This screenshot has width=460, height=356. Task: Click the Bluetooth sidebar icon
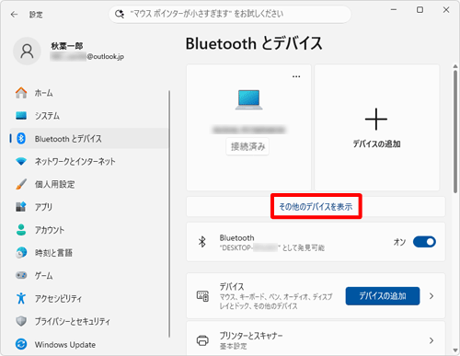(21, 139)
